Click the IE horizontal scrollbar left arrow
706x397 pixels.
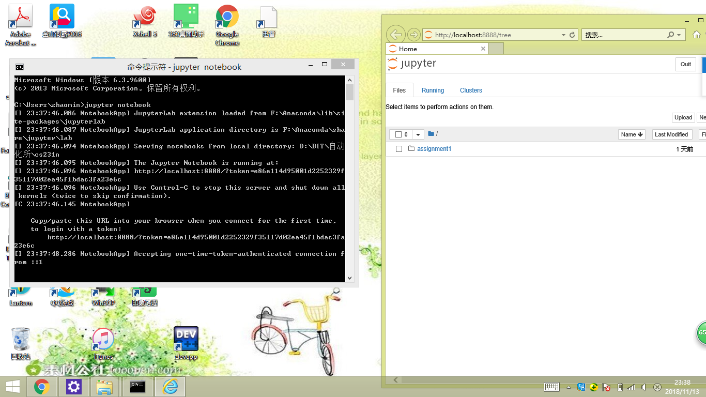pos(395,380)
